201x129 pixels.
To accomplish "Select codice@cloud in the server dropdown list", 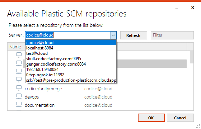I will click(71, 43).
